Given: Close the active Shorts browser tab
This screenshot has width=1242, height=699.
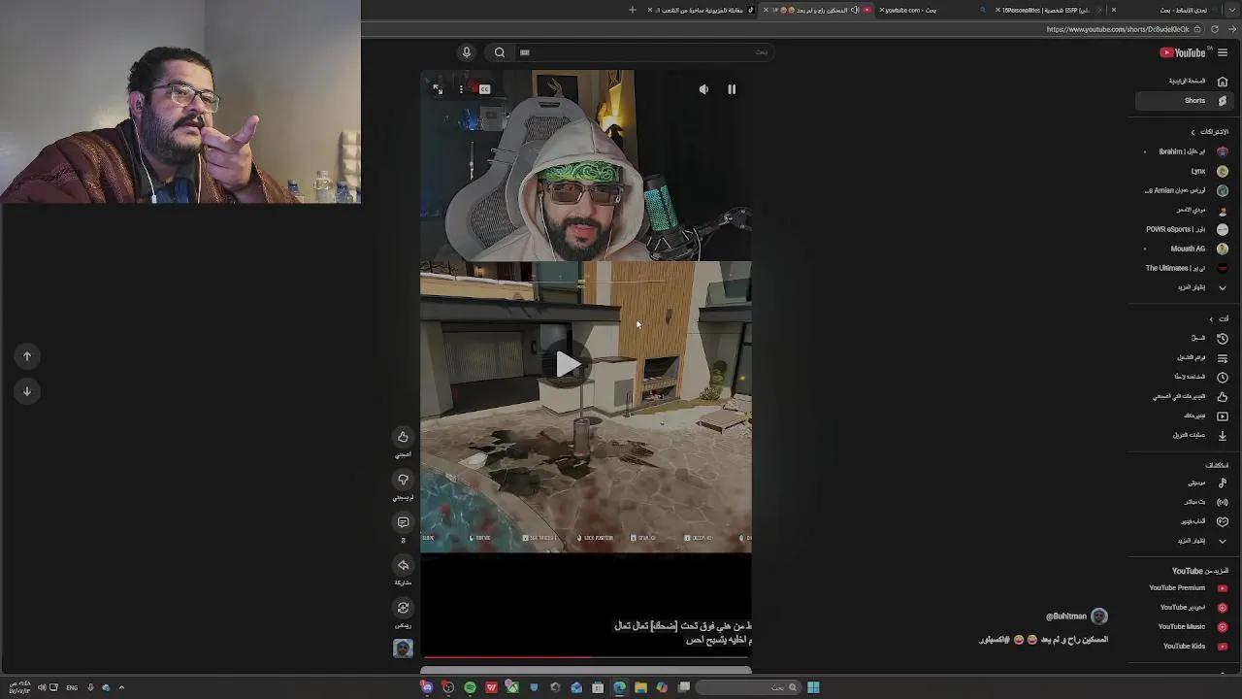Looking at the screenshot, I should pyautogui.click(x=767, y=10).
